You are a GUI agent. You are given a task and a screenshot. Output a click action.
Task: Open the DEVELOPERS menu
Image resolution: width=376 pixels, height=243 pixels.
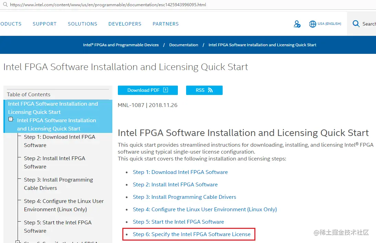click(x=125, y=24)
